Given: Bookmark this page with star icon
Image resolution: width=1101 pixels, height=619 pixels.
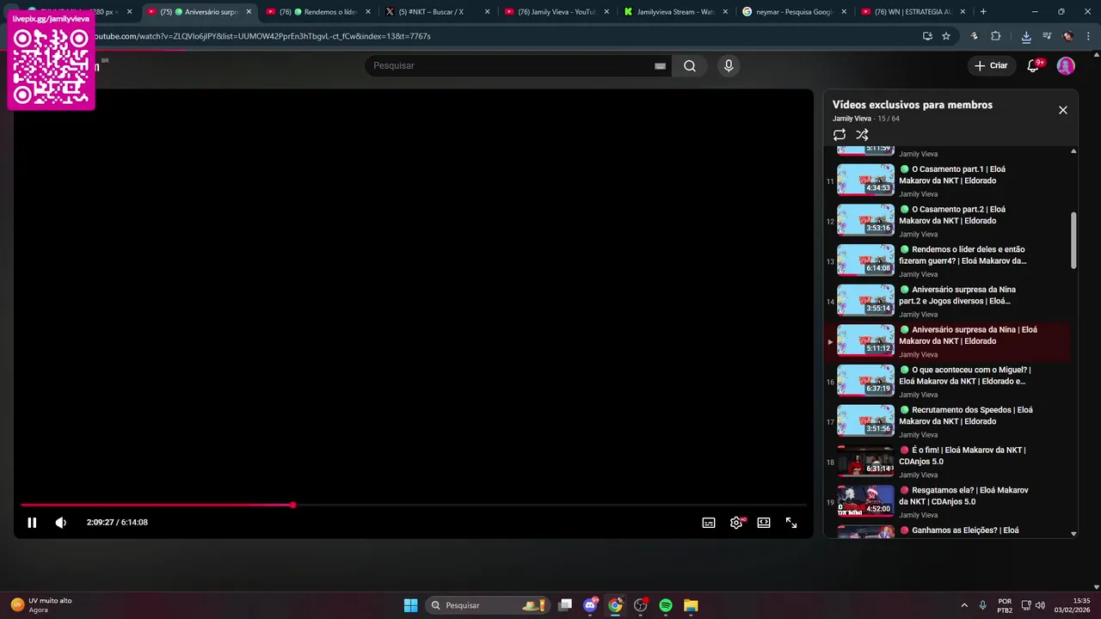Looking at the screenshot, I should pos(946,36).
